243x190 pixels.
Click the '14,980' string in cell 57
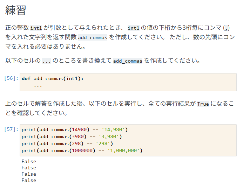pyautogui.click(x=115, y=129)
